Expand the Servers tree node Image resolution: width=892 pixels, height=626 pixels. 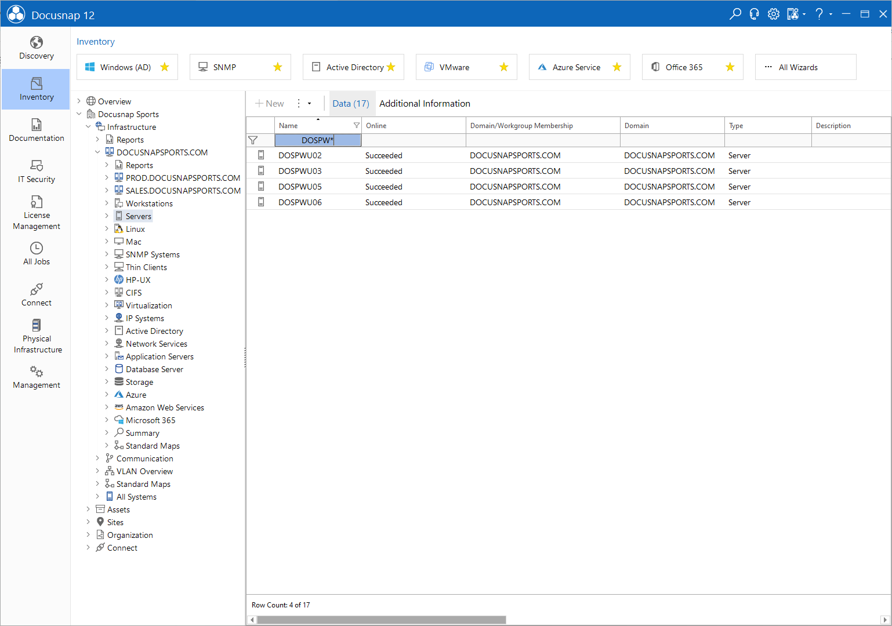[107, 216]
